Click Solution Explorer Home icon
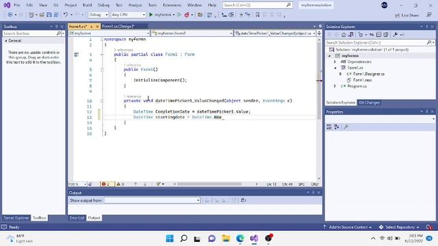This screenshot has height=246, width=438. [x=344, y=35]
